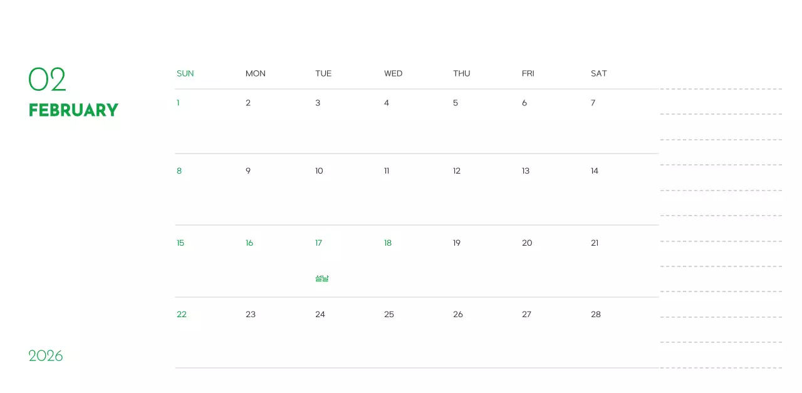Click the SAT column header
This screenshot has width=802, height=393.
598,73
